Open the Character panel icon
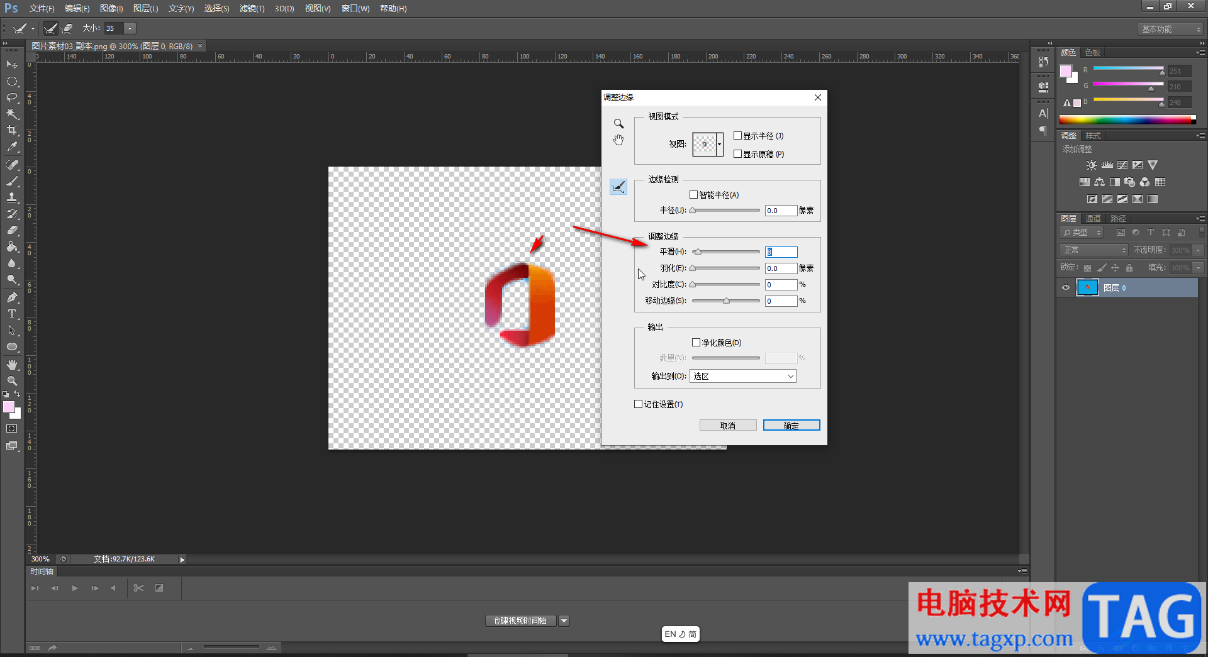The height and width of the screenshot is (657, 1208). click(1043, 114)
